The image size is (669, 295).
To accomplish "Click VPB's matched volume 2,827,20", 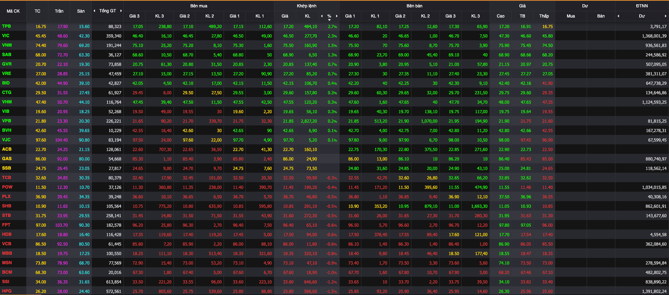I will [x=309, y=121].
